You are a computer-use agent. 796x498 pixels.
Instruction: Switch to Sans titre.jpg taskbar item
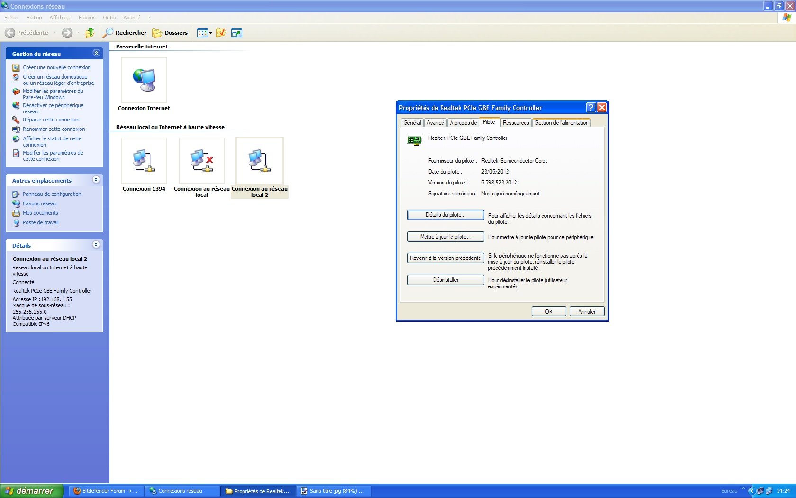[x=334, y=491]
